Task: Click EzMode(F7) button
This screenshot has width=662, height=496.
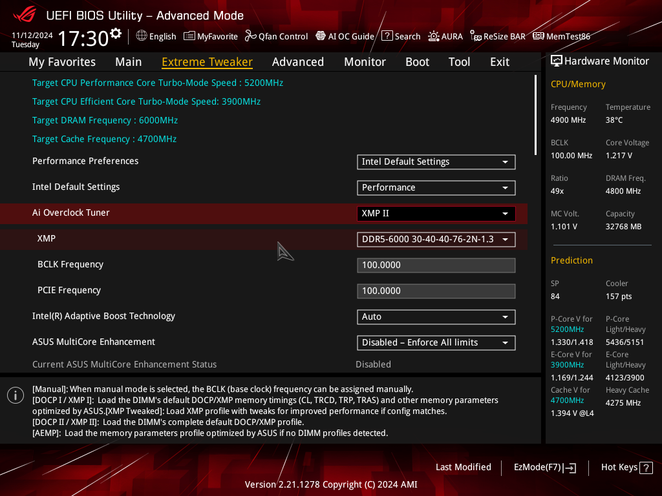Action: coord(545,468)
